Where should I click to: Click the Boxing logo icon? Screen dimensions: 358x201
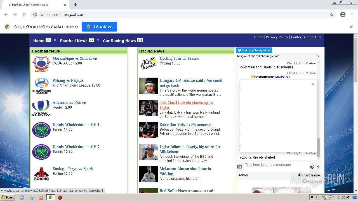[x=41, y=174]
